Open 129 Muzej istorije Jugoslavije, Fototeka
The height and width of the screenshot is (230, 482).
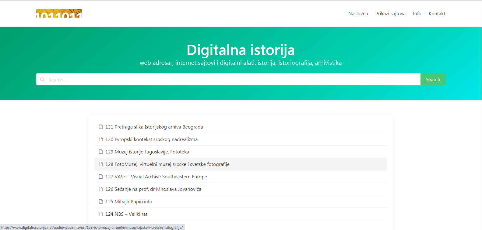tap(147, 152)
